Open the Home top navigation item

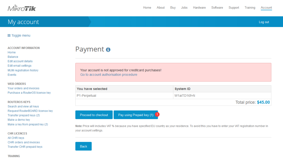(x=147, y=7)
